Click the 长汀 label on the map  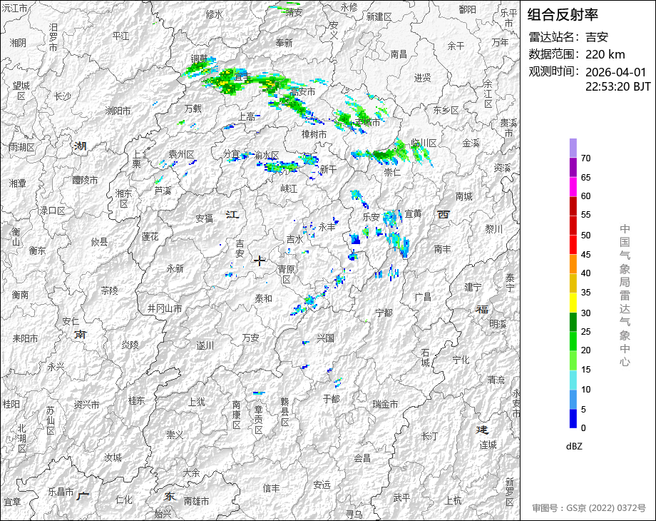click(x=430, y=436)
